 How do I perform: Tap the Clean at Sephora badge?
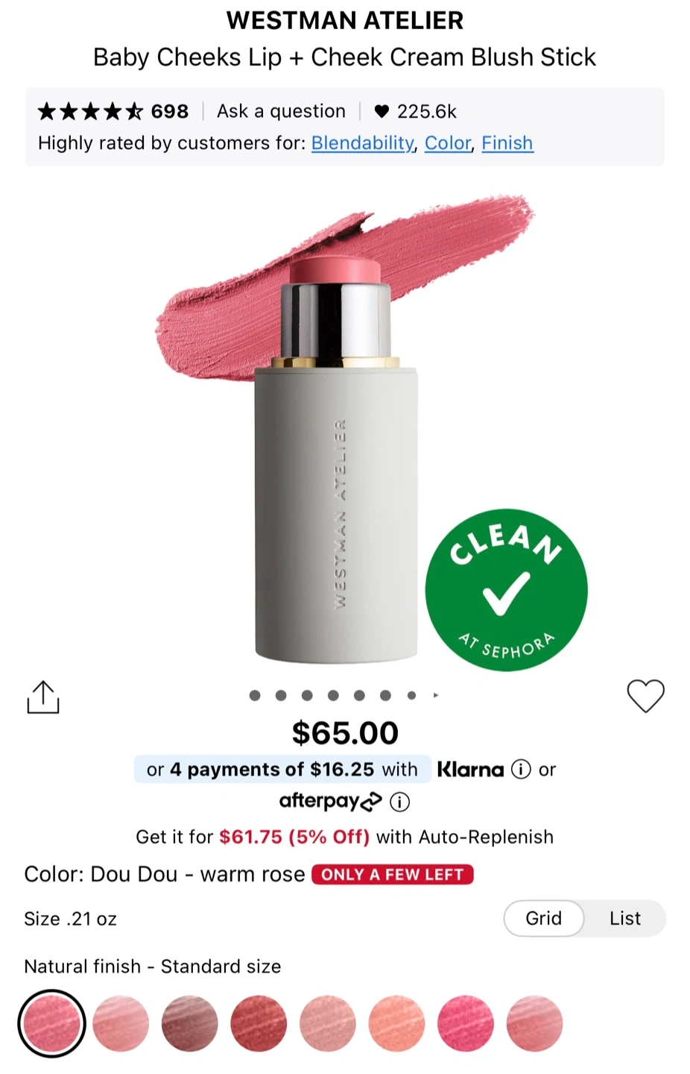tap(506, 590)
